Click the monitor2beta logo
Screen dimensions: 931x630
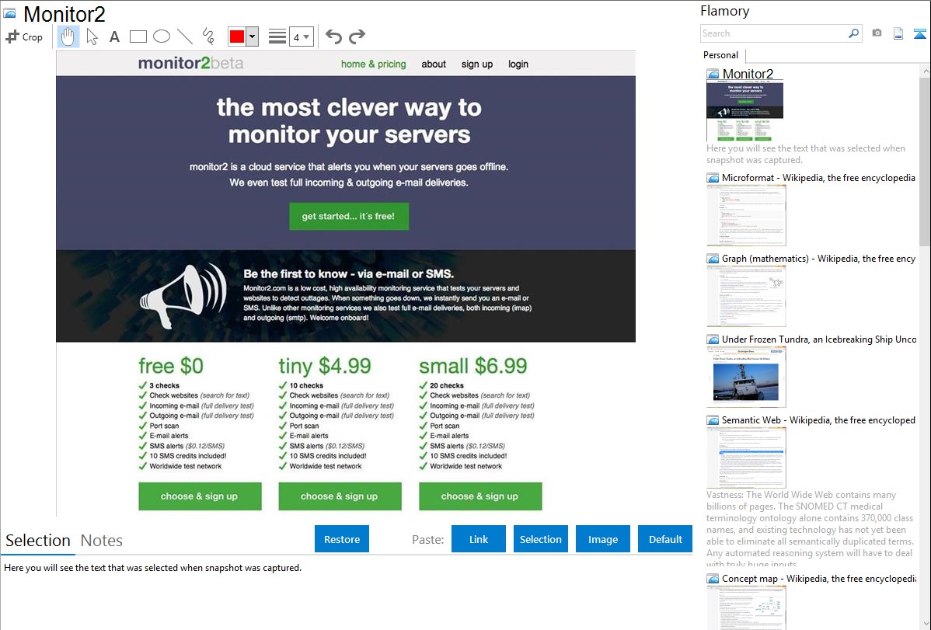point(190,63)
